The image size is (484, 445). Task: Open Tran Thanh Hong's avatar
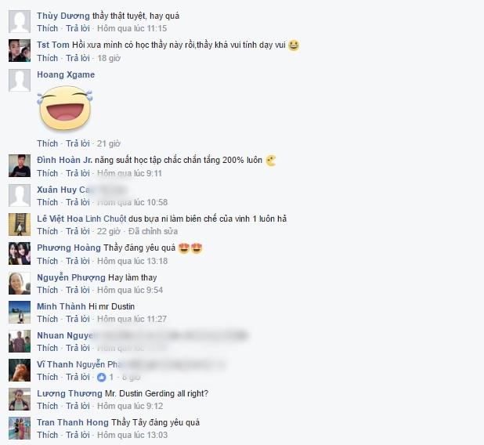coord(20,428)
